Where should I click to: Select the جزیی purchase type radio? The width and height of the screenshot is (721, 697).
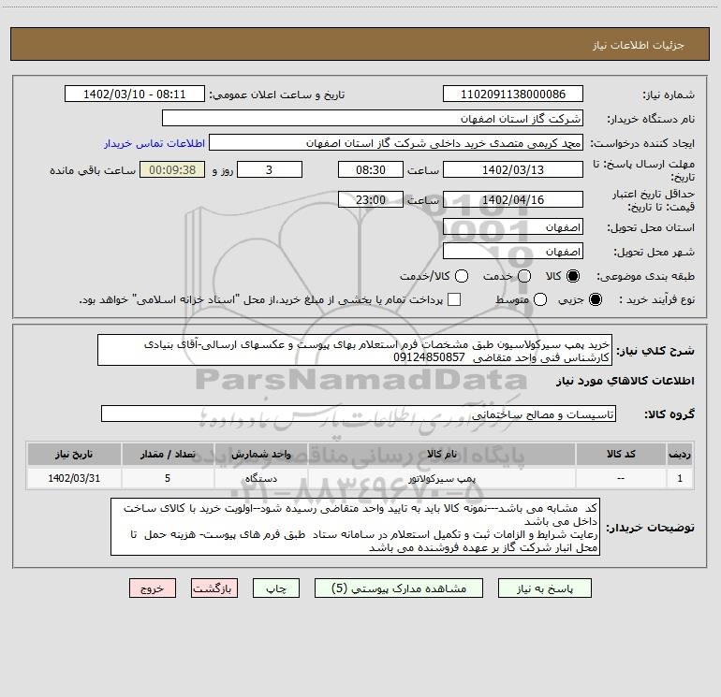tap(596, 299)
